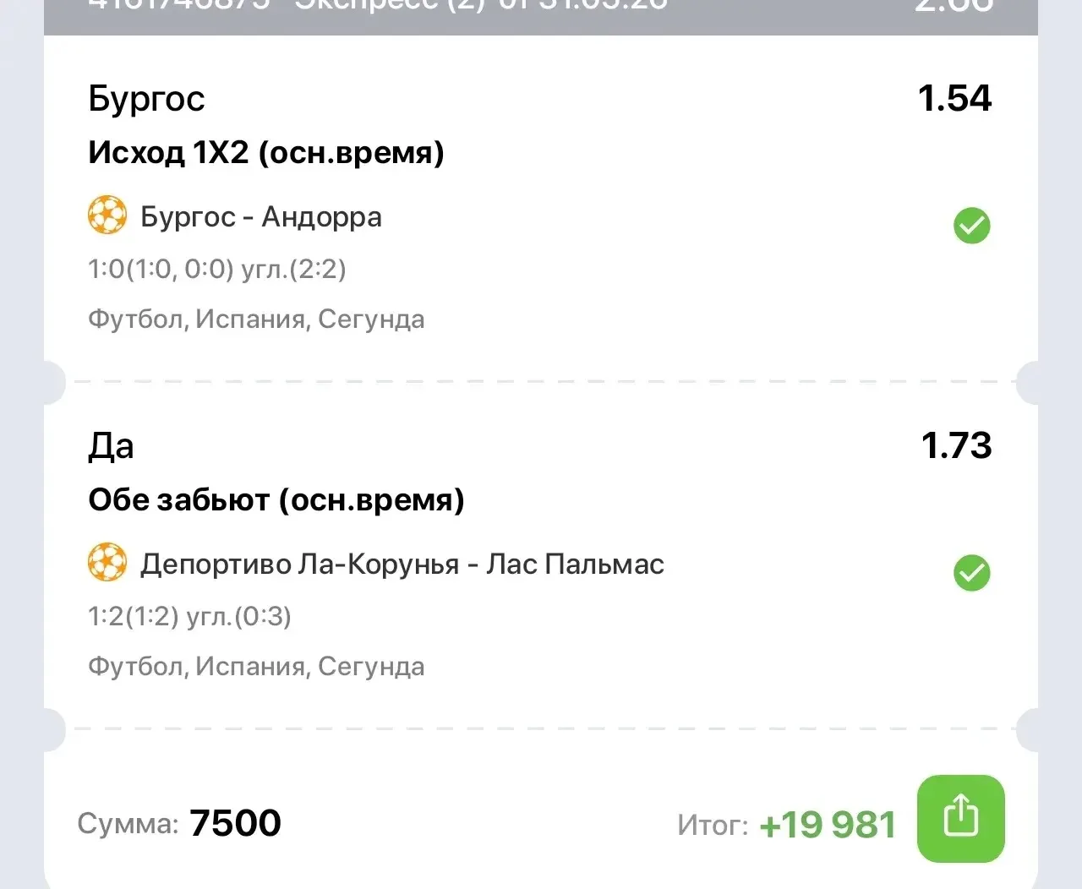Screen dimensions: 1082x889
Task: Tap the football icon beside Депортиво Ла-Корунья
Action: 107,563
